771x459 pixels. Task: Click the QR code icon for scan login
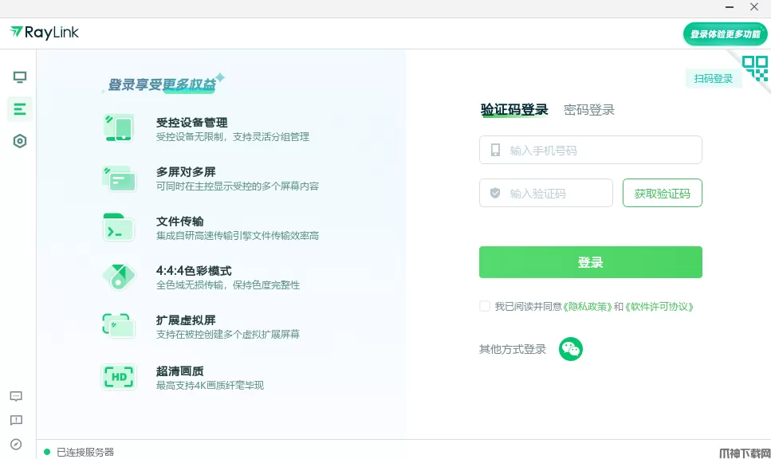coord(755,69)
